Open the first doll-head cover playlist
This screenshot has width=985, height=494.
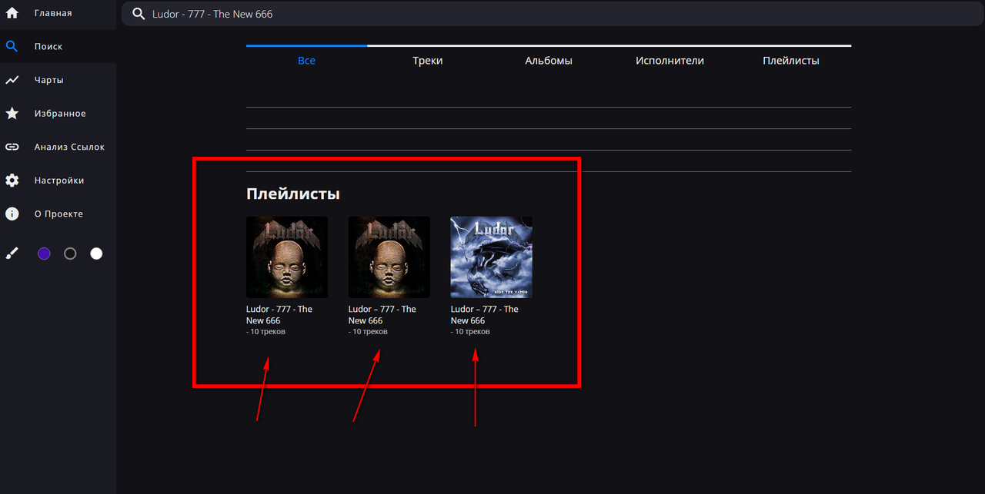pyautogui.click(x=287, y=257)
